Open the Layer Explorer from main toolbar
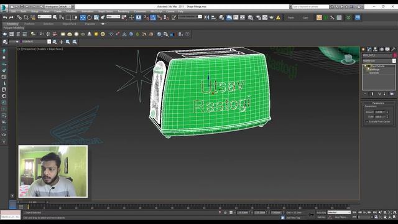The image size is (398, 224). (x=221, y=17)
